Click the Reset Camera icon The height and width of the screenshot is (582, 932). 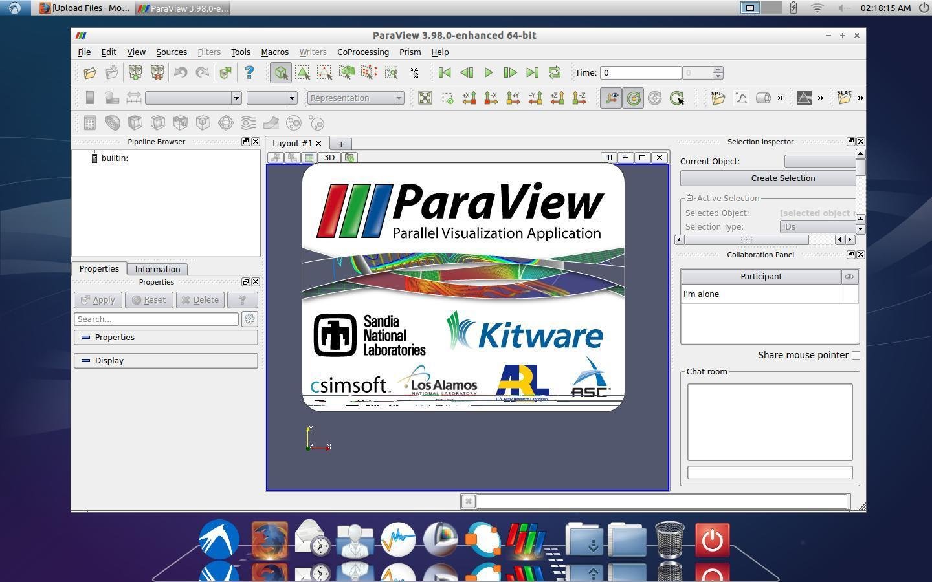pyautogui.click(x=425, y=98)
